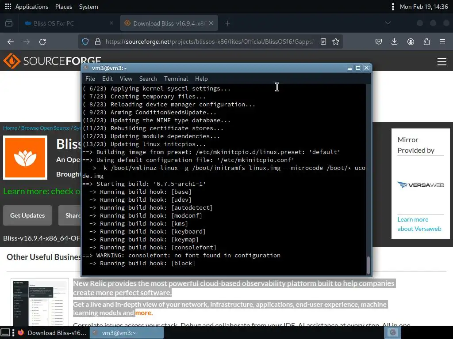Click the workspace switcher in the bottom panel
Screen dimensions: 453x339
(x=393, y=333)
